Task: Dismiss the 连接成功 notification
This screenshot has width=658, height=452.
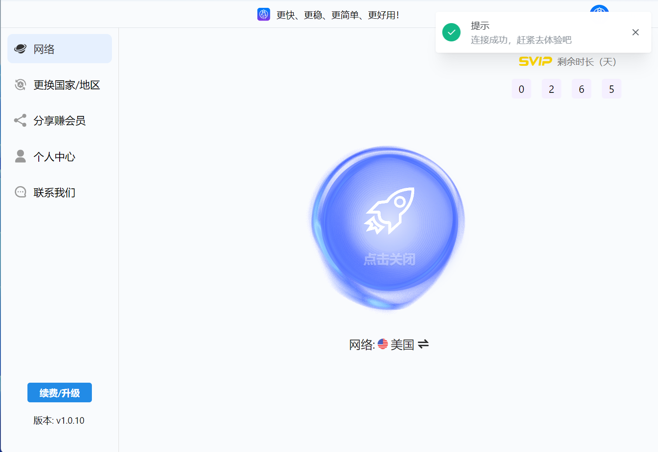Action: point(635,32)
